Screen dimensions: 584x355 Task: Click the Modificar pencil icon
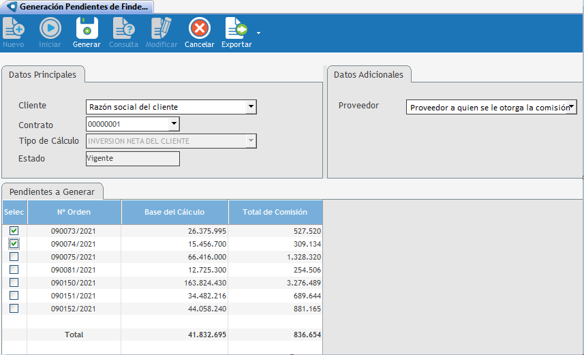click(x=162, y=29)
